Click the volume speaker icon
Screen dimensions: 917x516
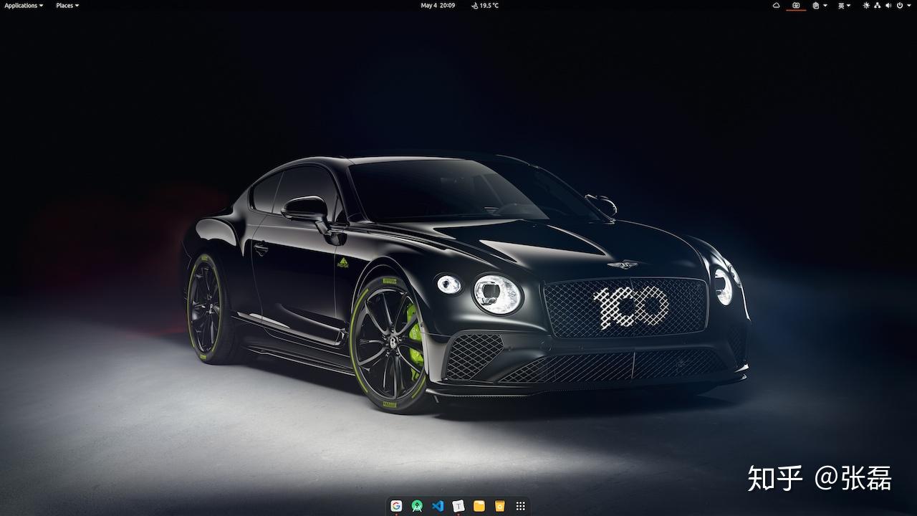(888, 5)
